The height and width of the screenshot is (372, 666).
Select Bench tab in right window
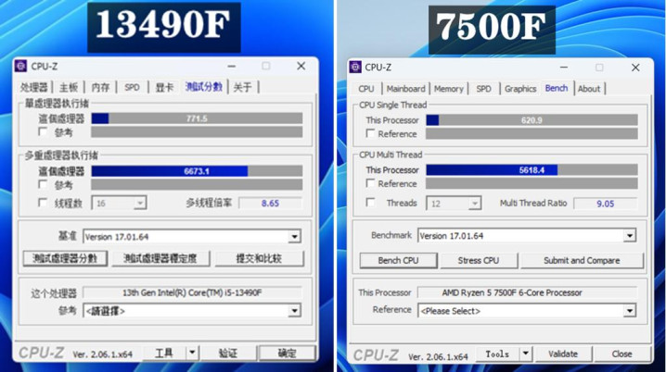557,88
